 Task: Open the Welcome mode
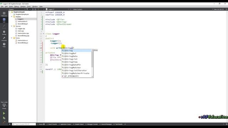point(4,14)
